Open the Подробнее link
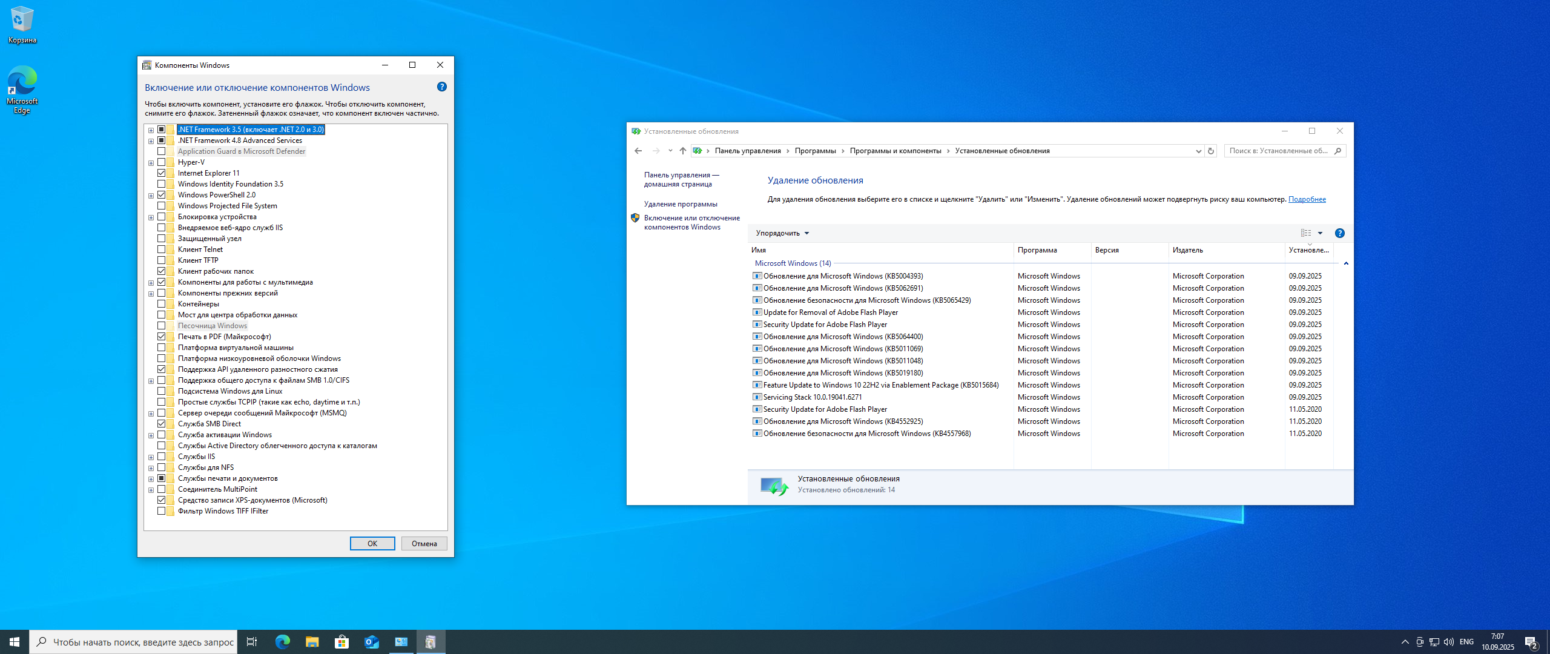 click(x=1307, y=199)
